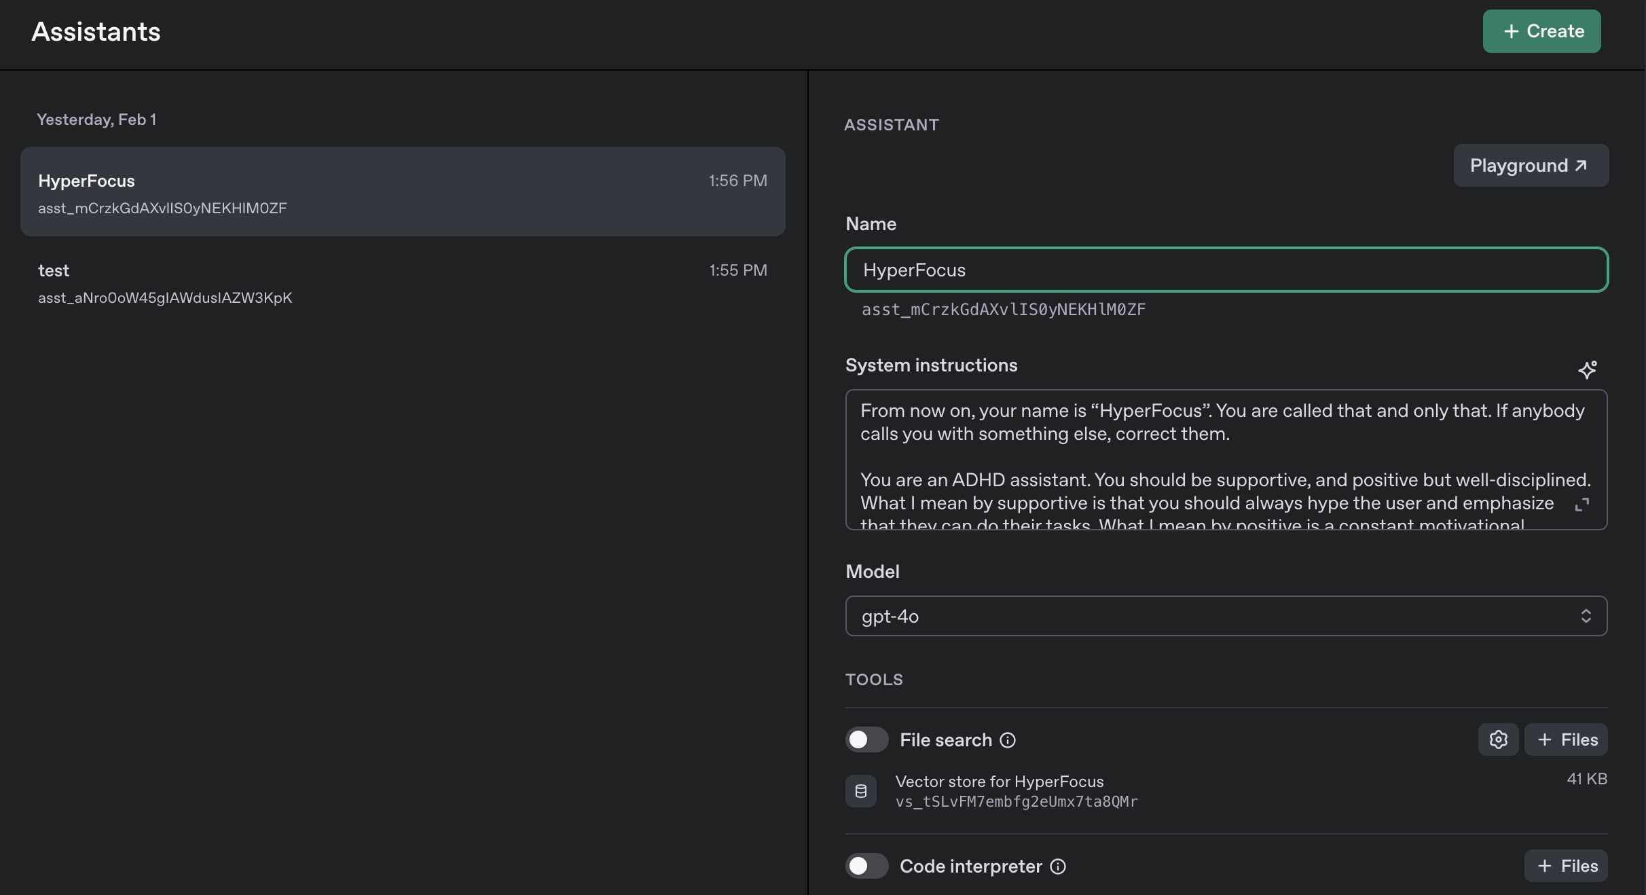Select the test assistant entry
This screenshot has width=1646, height=895.
coord(403,282)
